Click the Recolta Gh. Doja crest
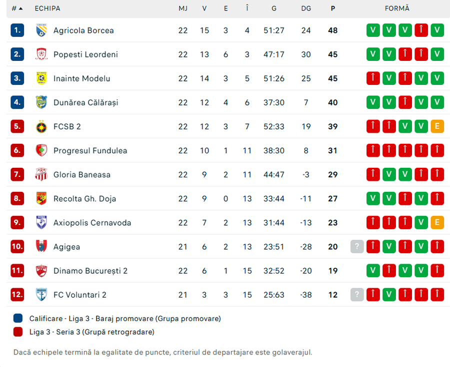 tap(41, 199)
